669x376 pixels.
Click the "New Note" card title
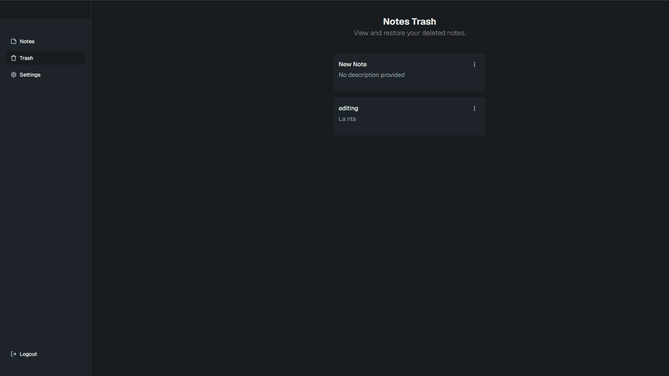click(x=352, y=64)
